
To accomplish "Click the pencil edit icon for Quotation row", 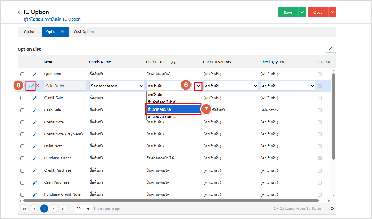I will pos(35,74).
